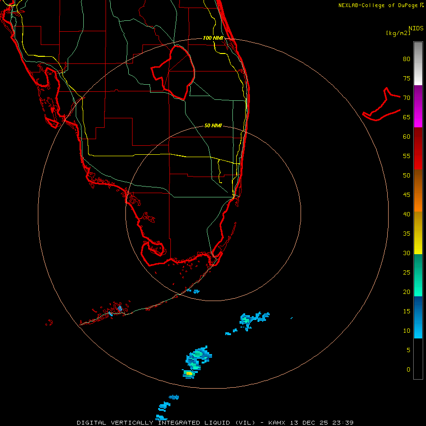Click the blue segment of the color bar
The height and width of the screenshot is (426, 426).
pos(418,317)
